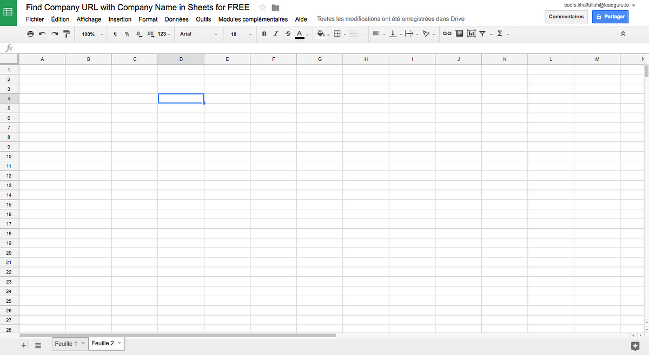This screenshot has width=649, height=355.
Task: Undo the last action
Action: (x=42, y=34)
